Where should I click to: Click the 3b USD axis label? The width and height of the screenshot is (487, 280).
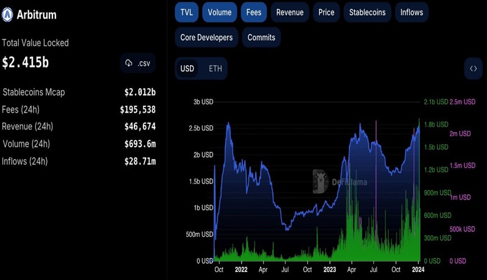203,102
